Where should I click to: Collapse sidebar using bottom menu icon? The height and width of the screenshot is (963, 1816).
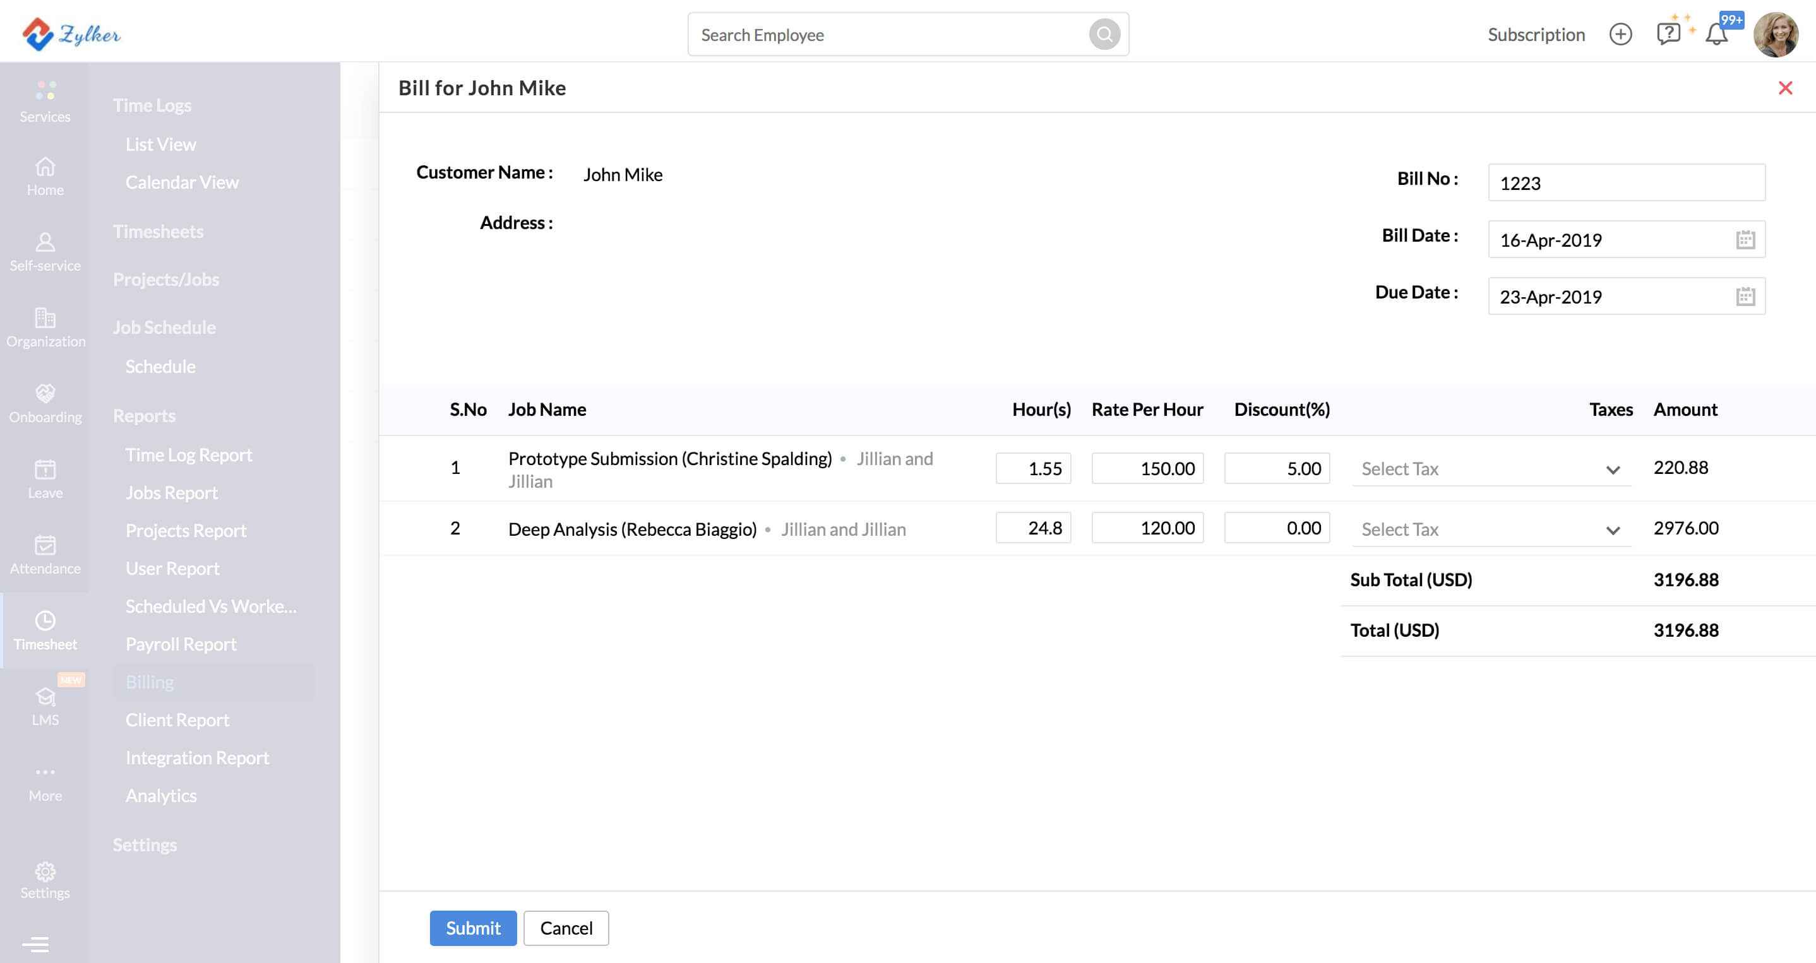(x=35, y=944)
